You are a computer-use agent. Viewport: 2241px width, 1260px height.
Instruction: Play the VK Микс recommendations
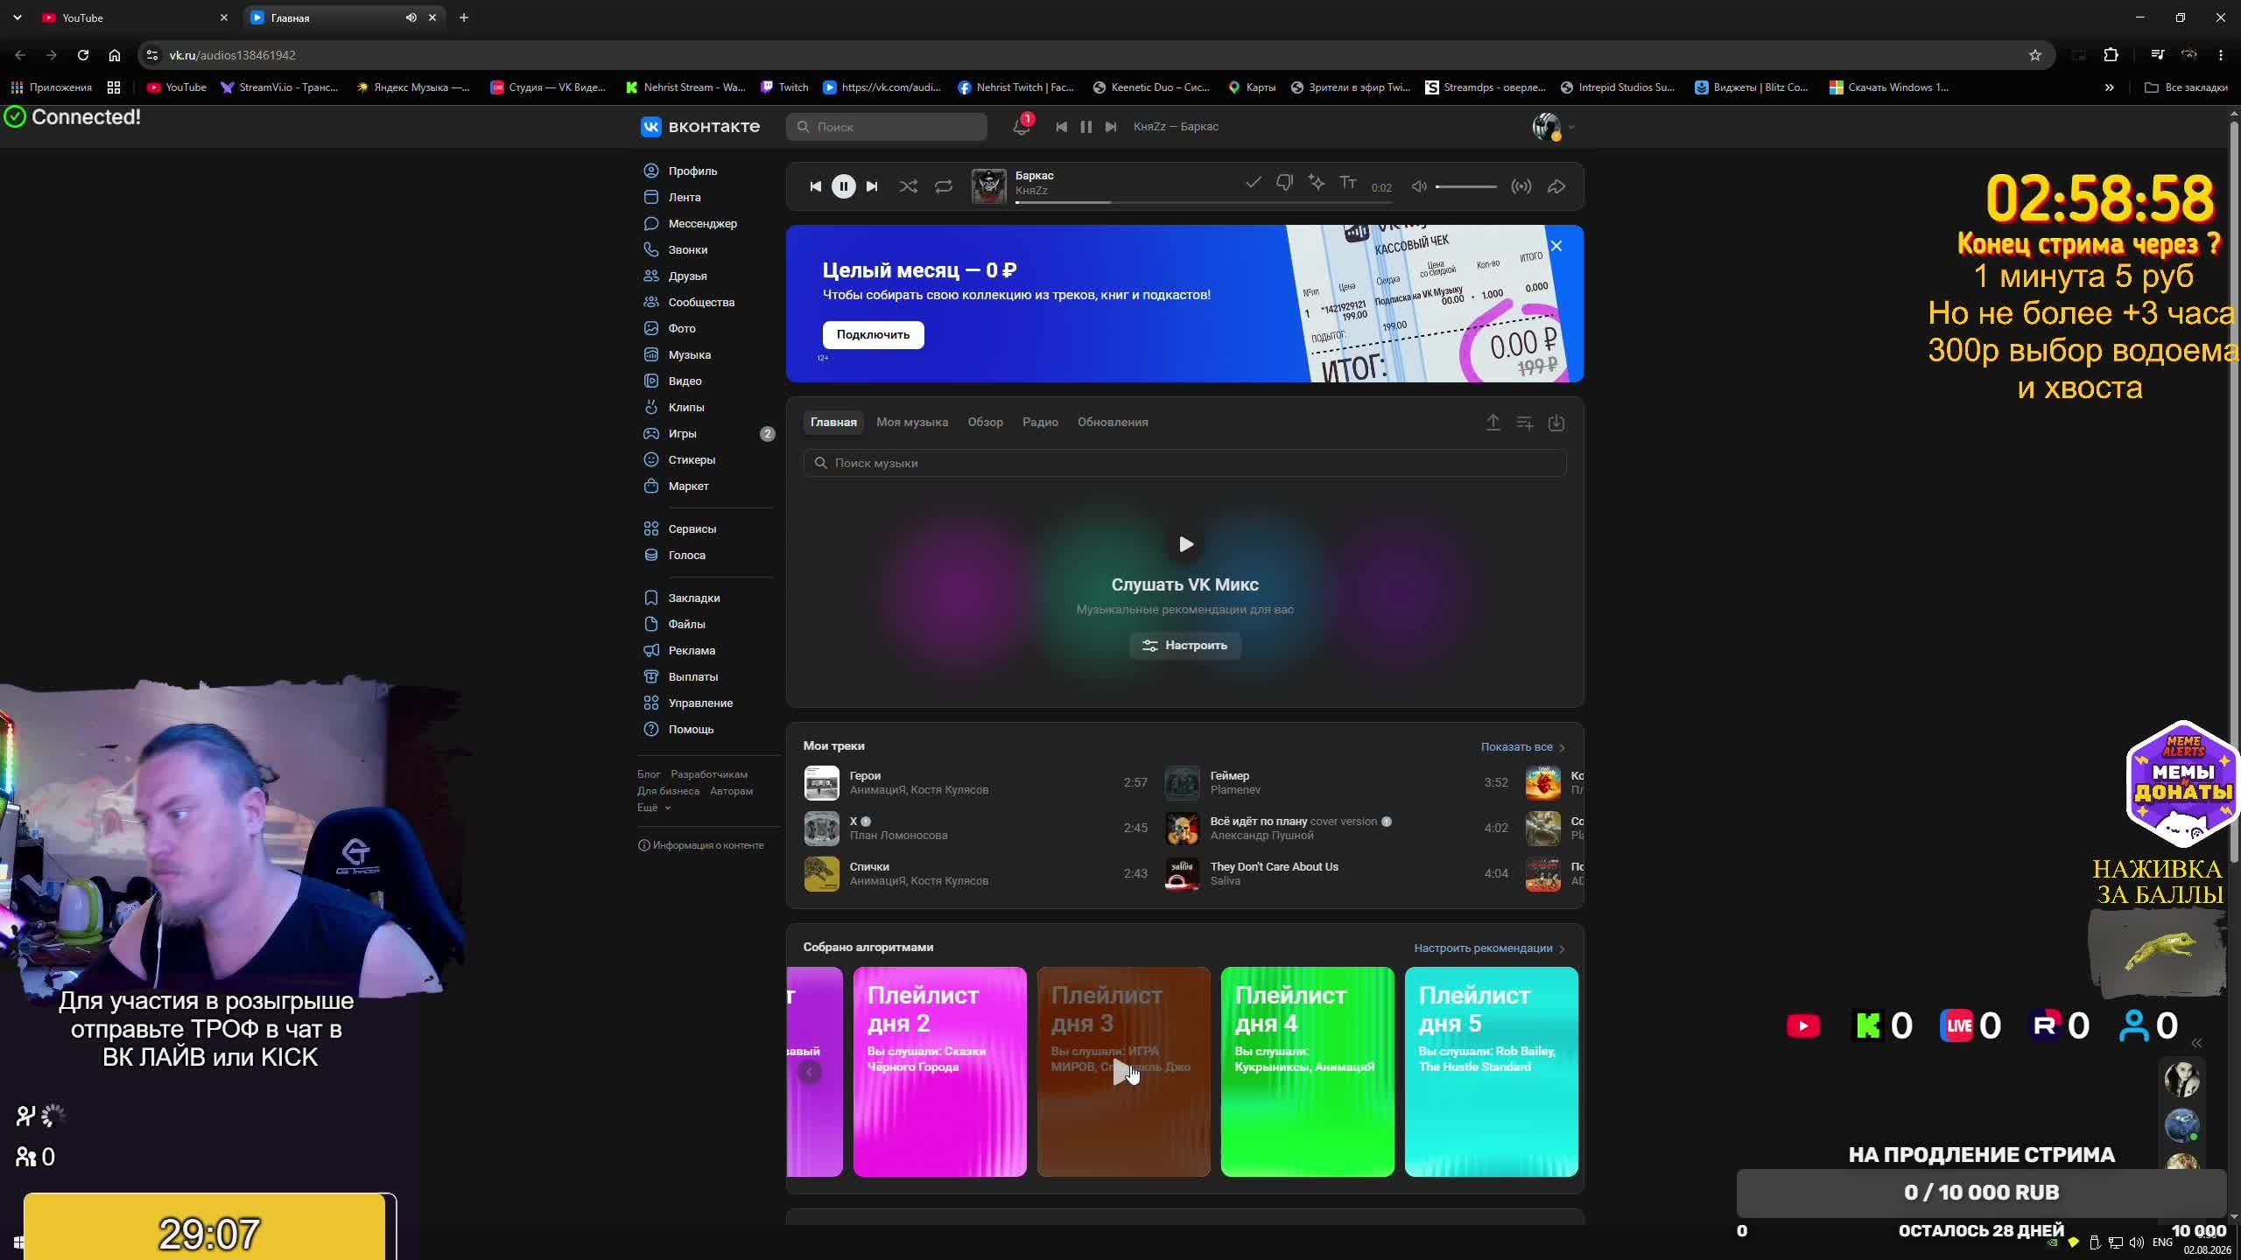pyautogui.click(x=1185, y=544)
